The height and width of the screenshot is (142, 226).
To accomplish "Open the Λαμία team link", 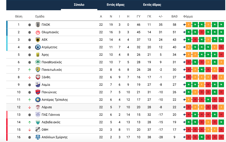I will tap(46, 85).
